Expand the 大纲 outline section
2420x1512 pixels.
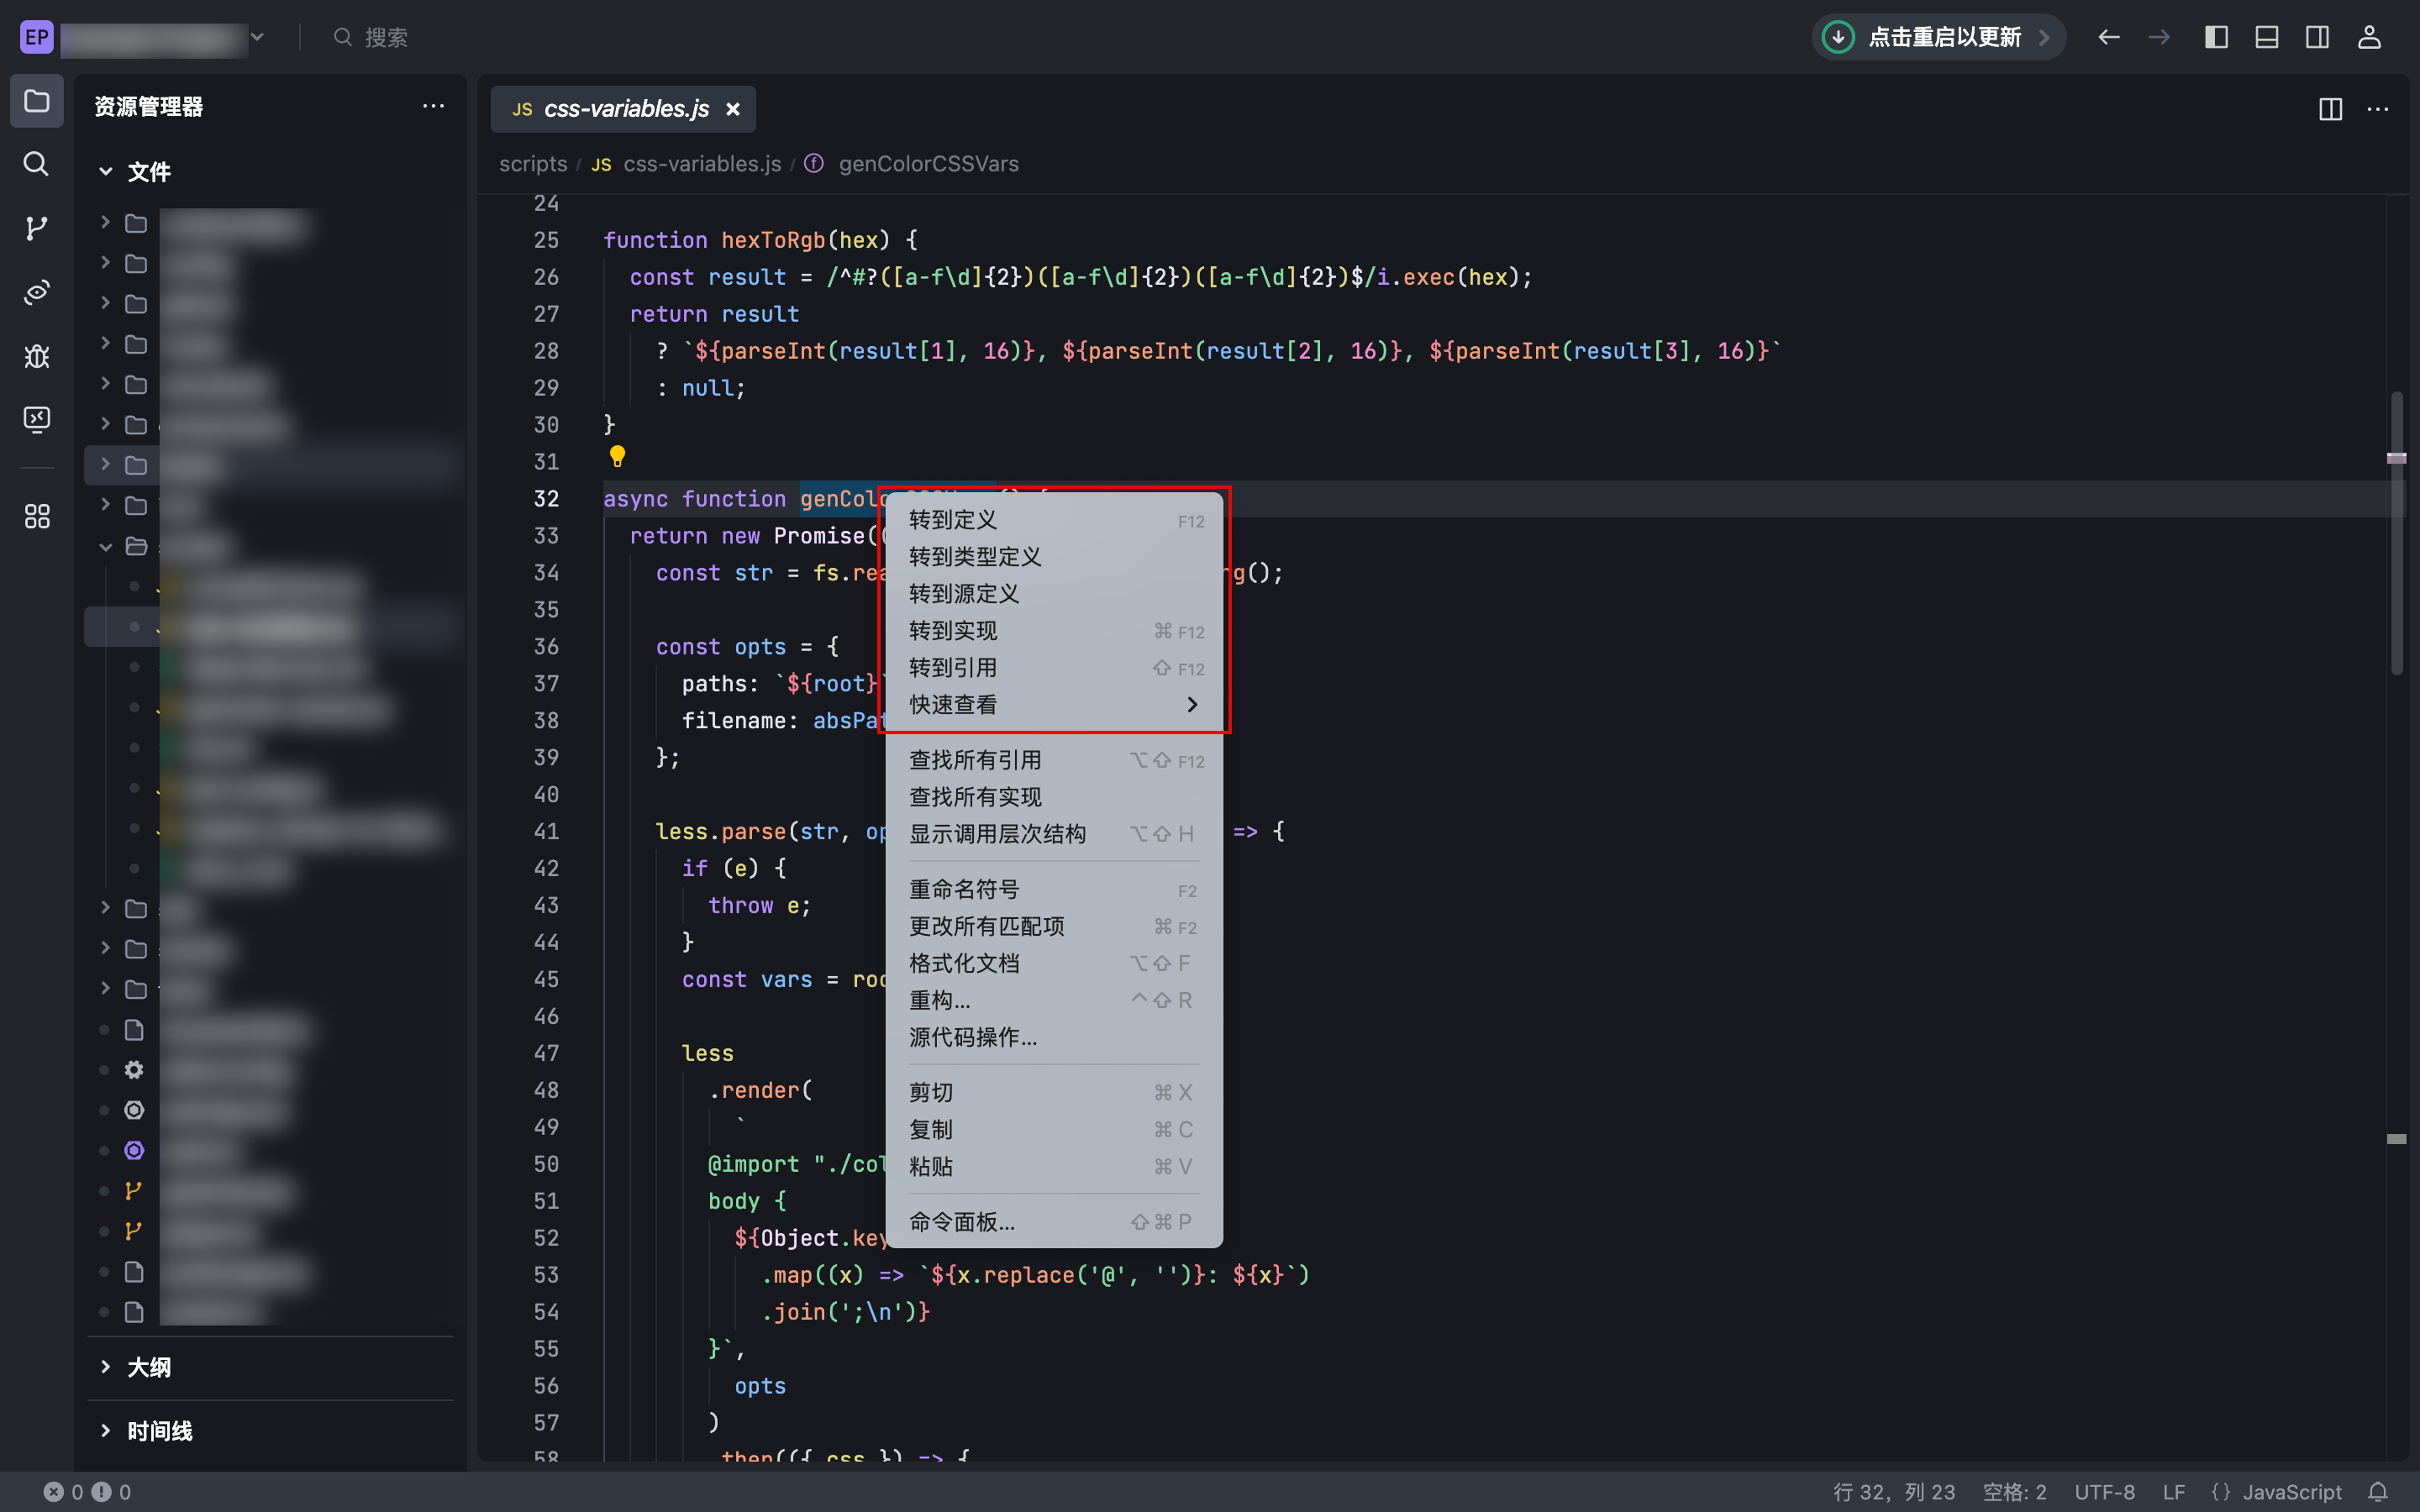pos(148,1367)
